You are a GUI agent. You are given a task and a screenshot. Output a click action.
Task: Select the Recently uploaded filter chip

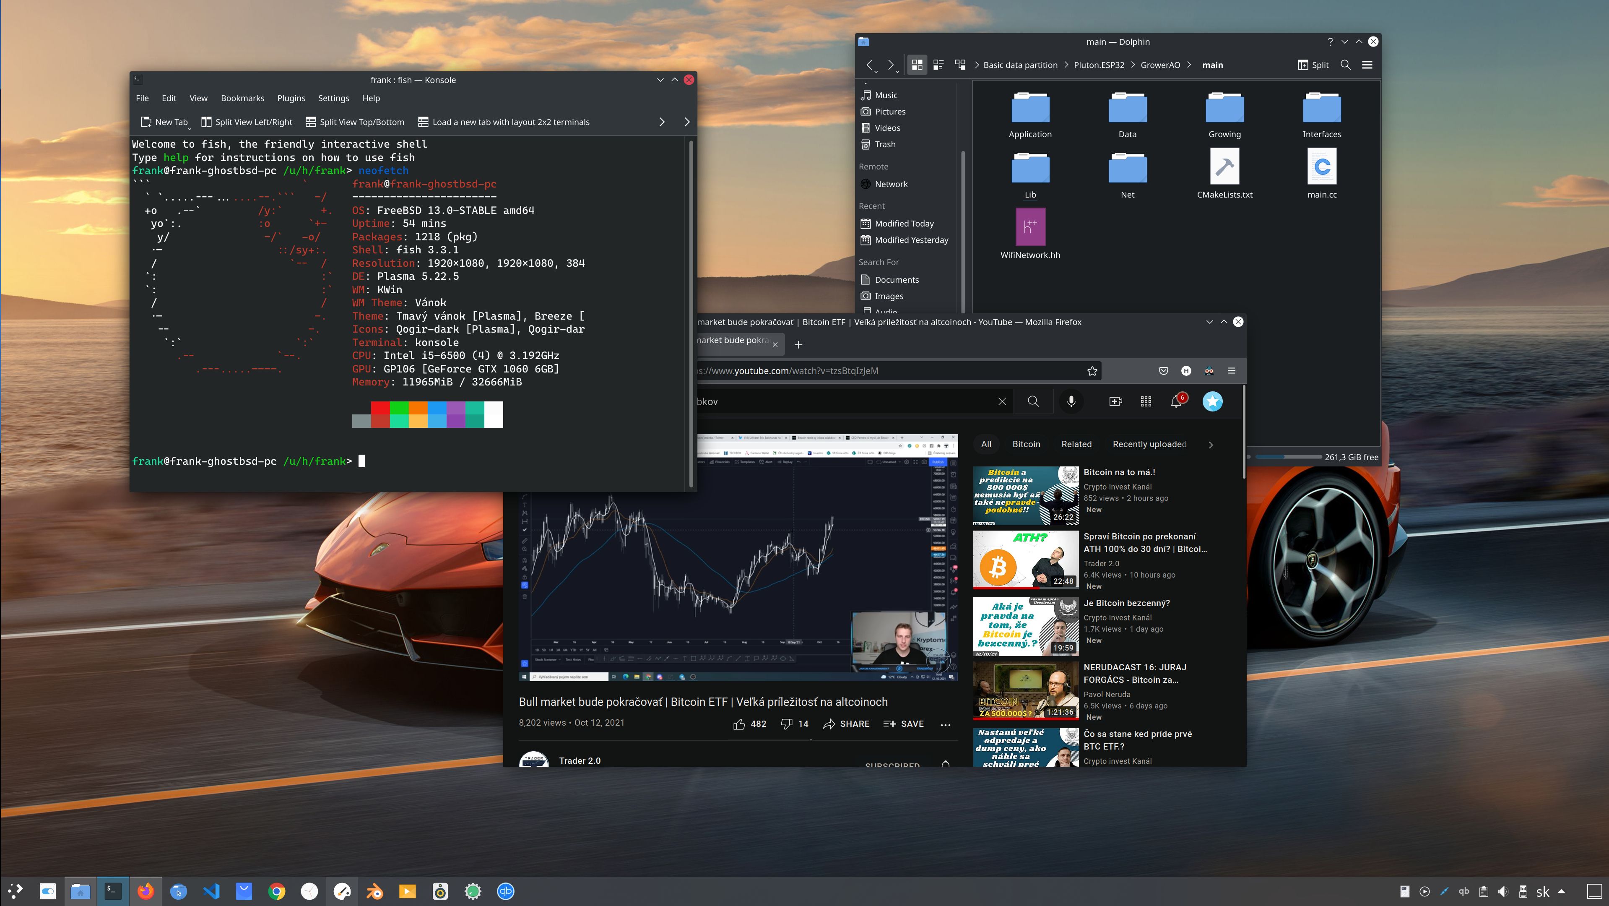point(1149,444)
